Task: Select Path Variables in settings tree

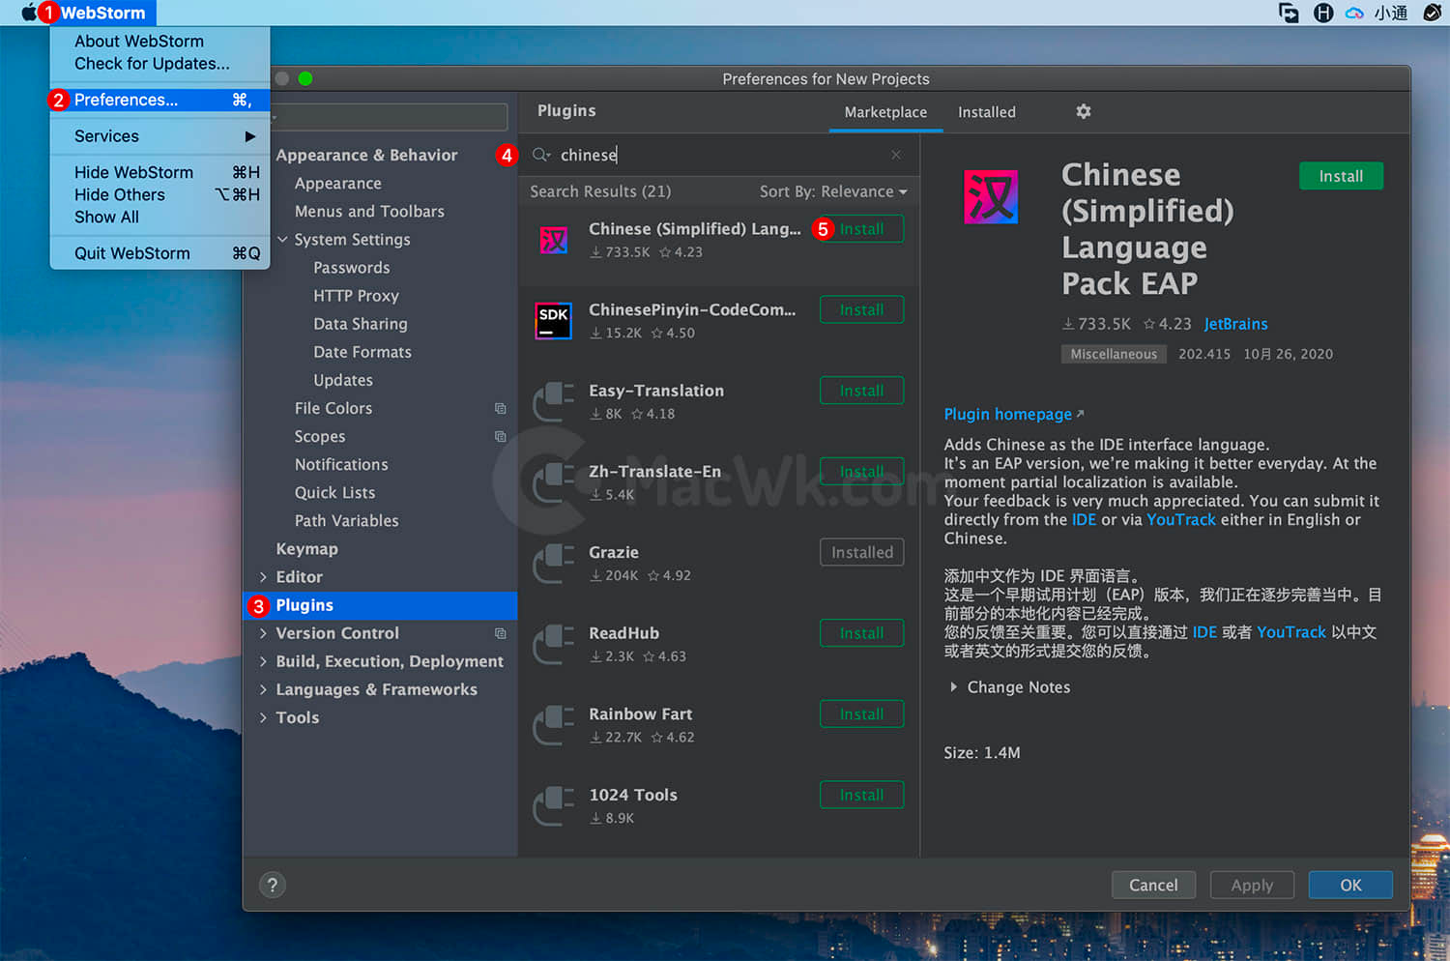Action: 346,521
